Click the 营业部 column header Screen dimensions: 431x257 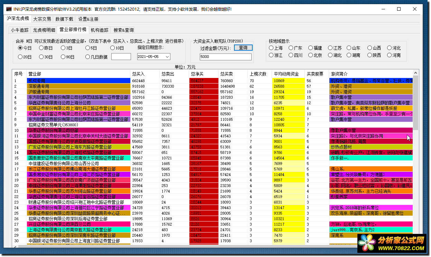point(78,74)
